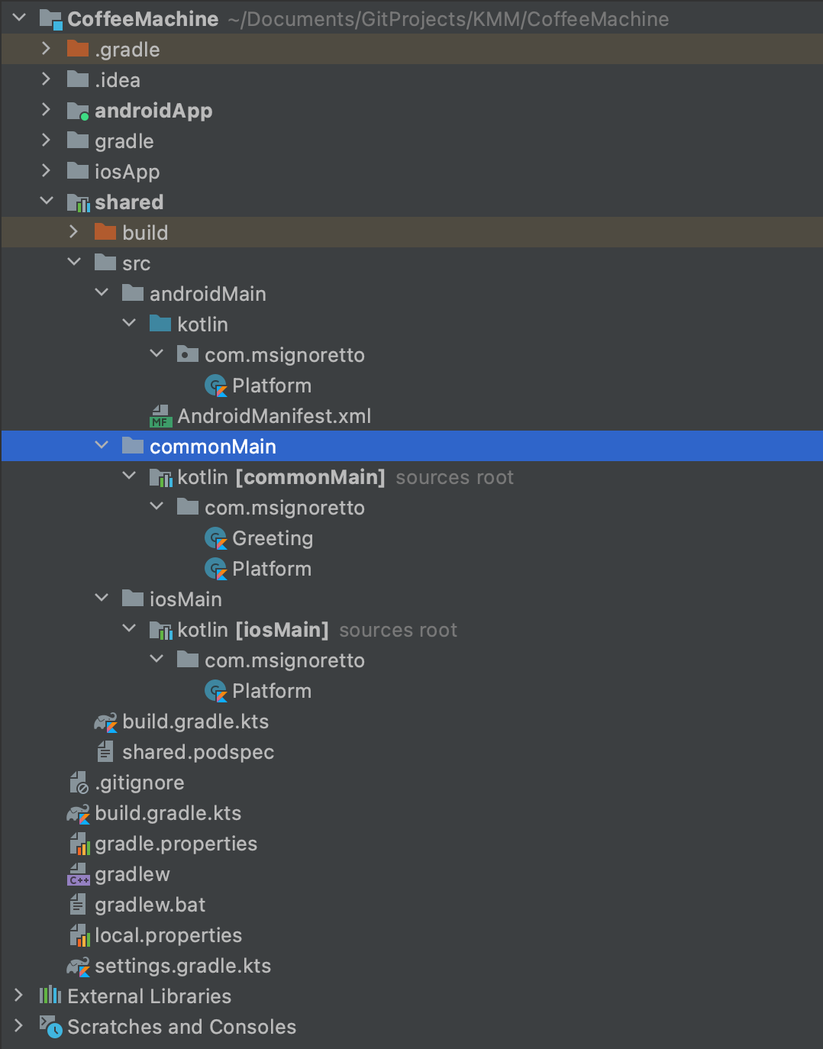Image resolution: width=823 pixels, height=1049 pixels.
Task: Expand the build folder under shared
Action: coord(74,232)
